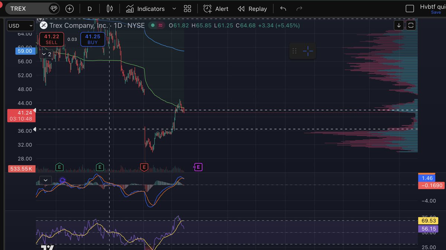
Task: Click the 1.46 MACD value label
Action: tap(427, 178)
